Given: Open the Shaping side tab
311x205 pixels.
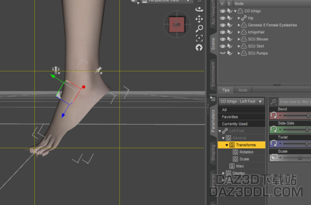Looking at the screenshot, I should (x=213, y=152).
